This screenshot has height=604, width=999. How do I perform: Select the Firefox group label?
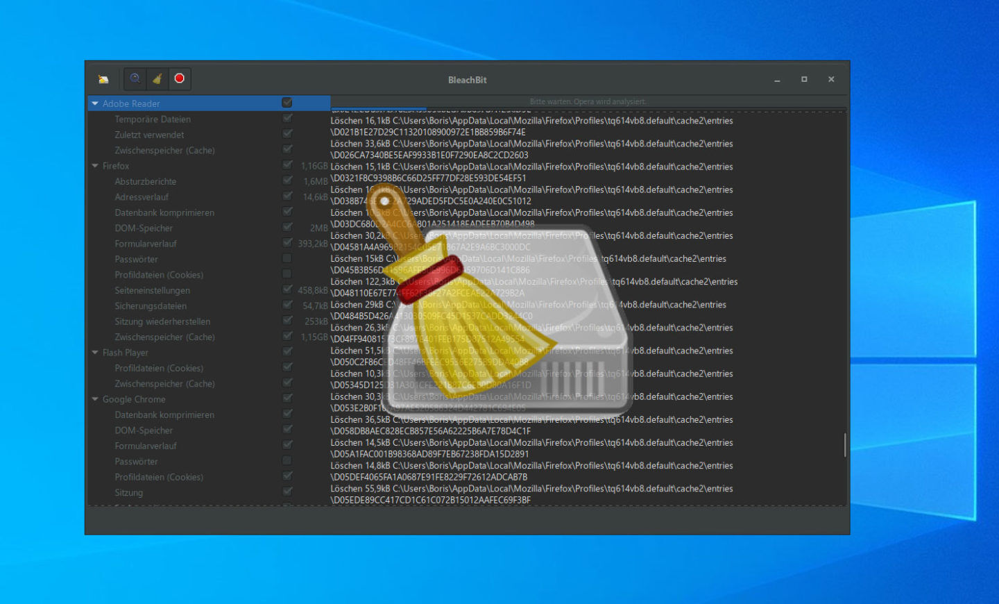[116, 166]
